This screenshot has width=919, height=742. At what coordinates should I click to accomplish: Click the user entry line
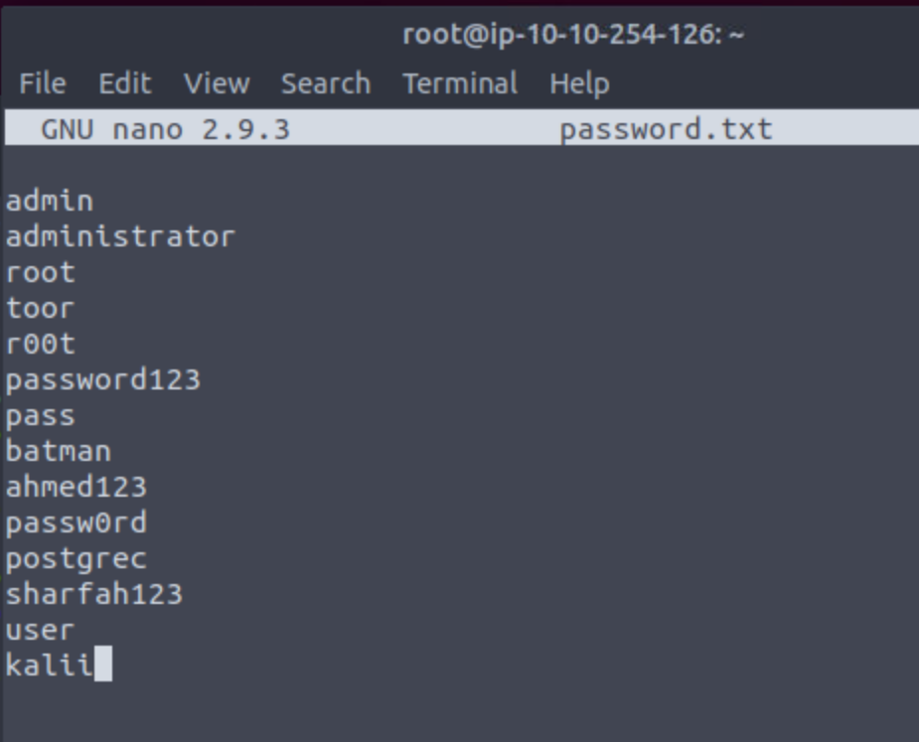point(40,631)
